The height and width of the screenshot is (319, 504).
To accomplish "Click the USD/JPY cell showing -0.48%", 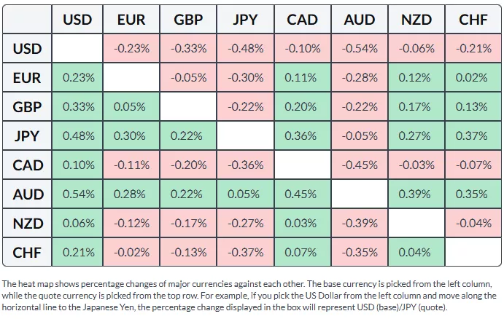I will click(x=246, y=49).
